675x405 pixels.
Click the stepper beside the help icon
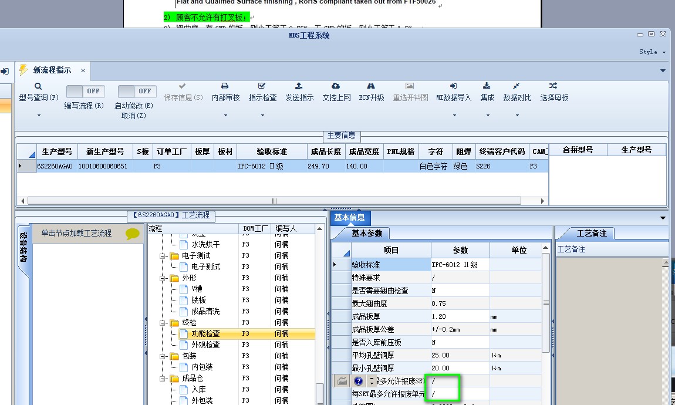[x=372, y=381]
